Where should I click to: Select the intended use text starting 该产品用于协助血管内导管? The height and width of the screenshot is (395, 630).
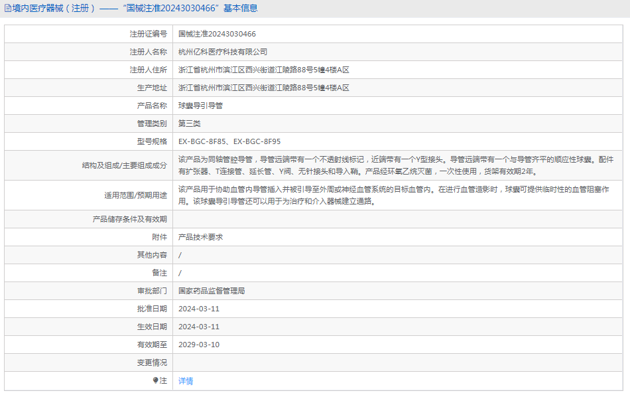(394, 195)
